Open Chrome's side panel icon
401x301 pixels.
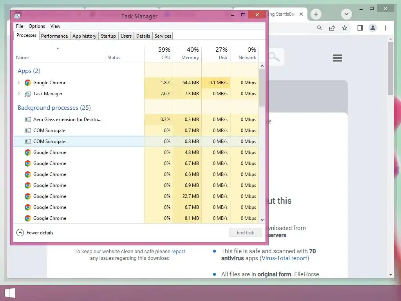[x=360, y=28]
